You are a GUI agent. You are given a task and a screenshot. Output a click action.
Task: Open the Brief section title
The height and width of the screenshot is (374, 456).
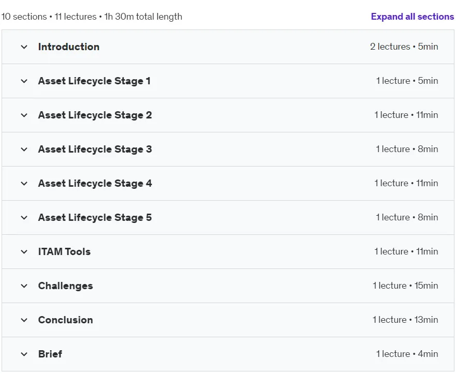(50, 354)
